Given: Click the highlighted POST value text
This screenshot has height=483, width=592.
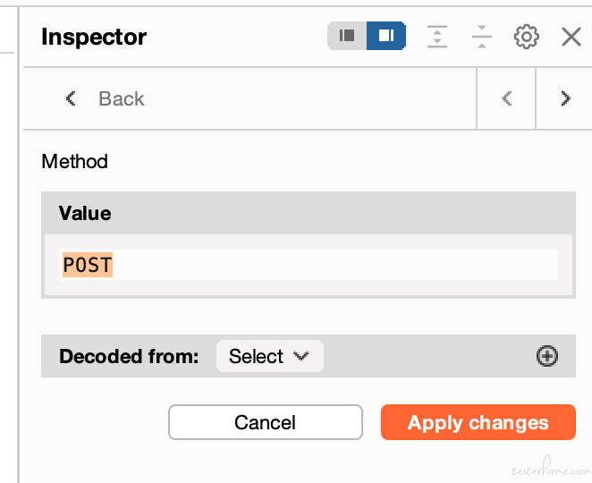Looking at the screenshot, I should pos(88,265).
